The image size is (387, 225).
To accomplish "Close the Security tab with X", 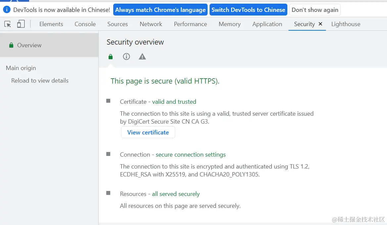I will 320,24.
